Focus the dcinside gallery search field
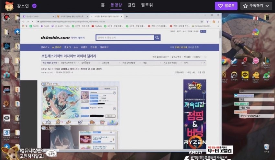This screenshot has height=160, width=275. [125, 37]
